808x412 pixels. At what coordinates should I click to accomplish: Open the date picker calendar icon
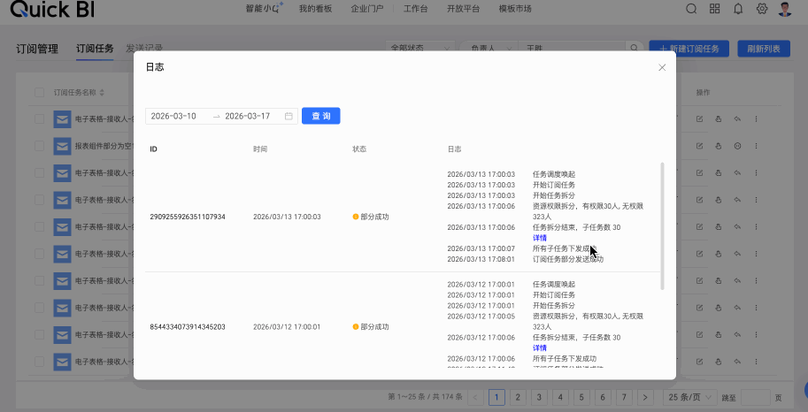coord(289,116)
